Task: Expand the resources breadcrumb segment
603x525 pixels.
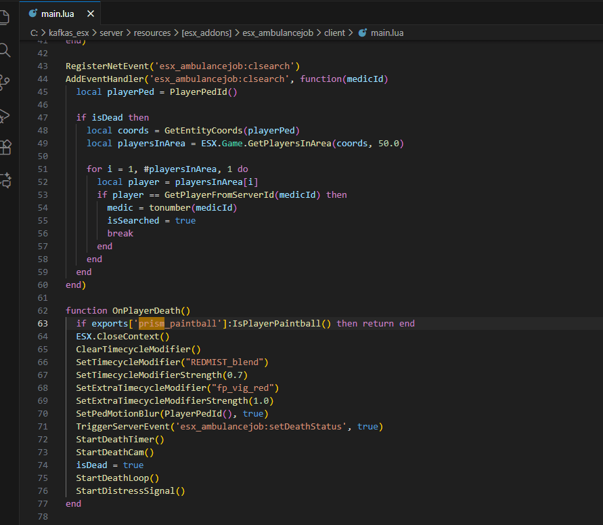Action: point(152,33)
